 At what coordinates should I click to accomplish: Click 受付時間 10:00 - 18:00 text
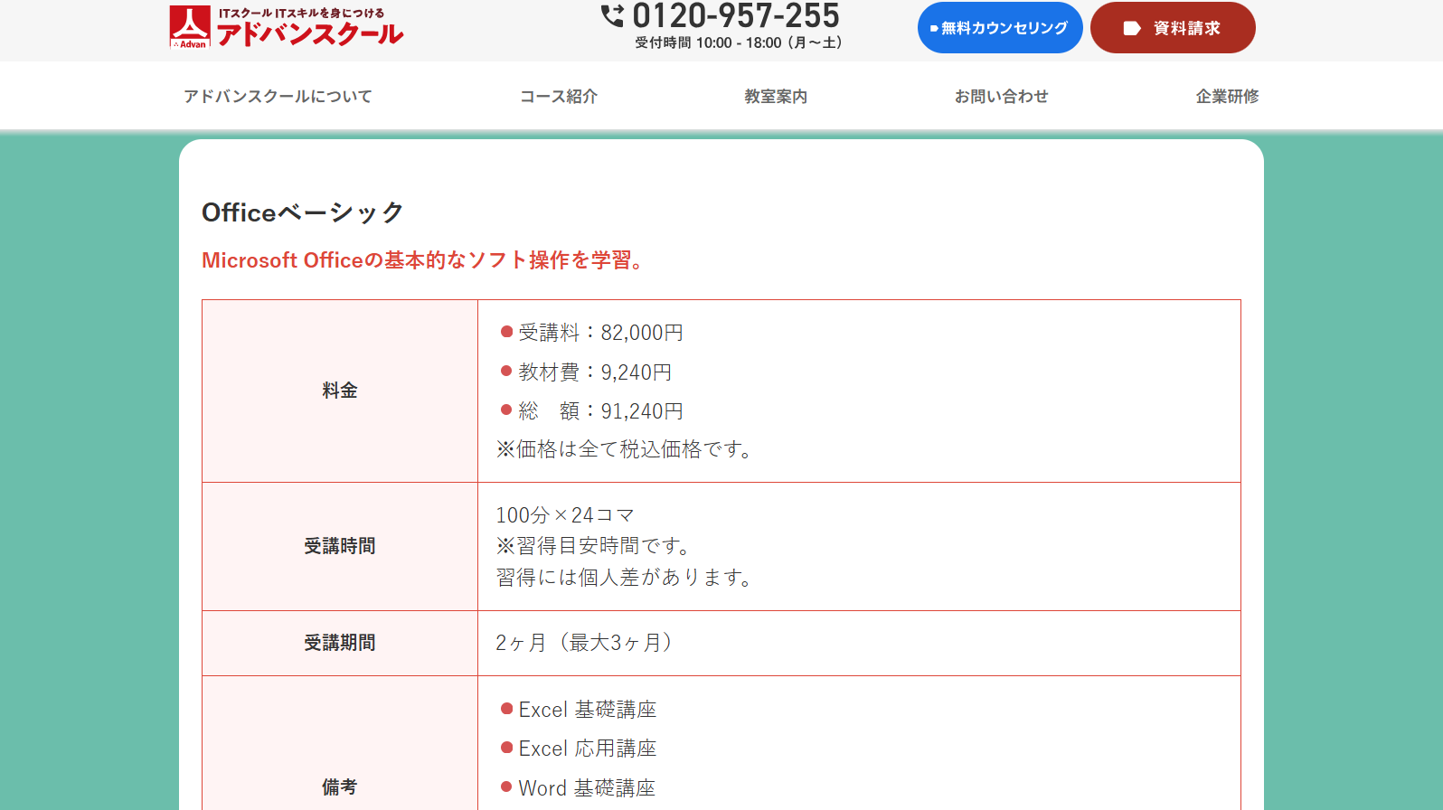click(x=739, y=42)
